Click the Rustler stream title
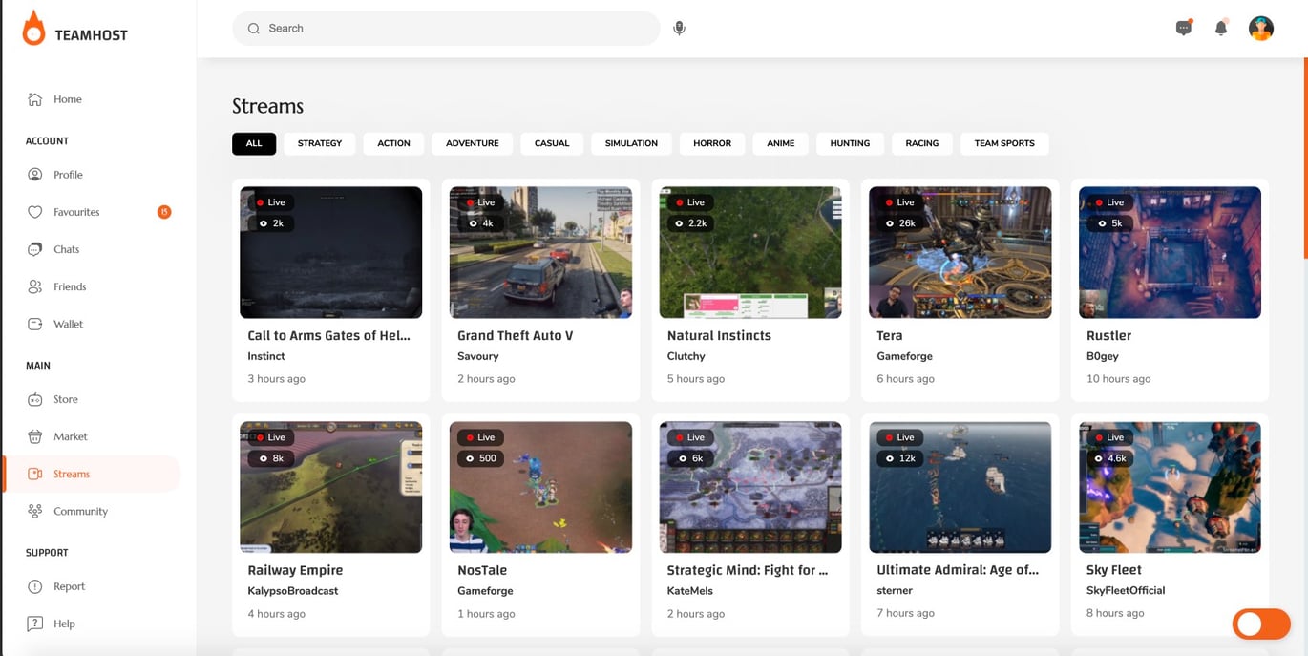Image resolution: width=1308 pixels, height=656 pixels. [x=1108, y=335]
